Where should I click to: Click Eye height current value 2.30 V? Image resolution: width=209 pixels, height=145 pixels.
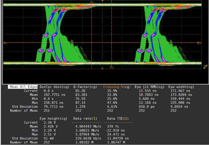pyautogui.click(x=50, y=123)
